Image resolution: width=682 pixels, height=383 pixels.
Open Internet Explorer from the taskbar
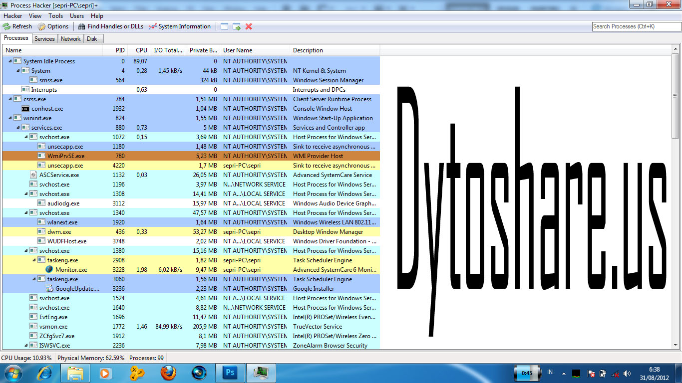pyautogui.click(x=44, y=373)
